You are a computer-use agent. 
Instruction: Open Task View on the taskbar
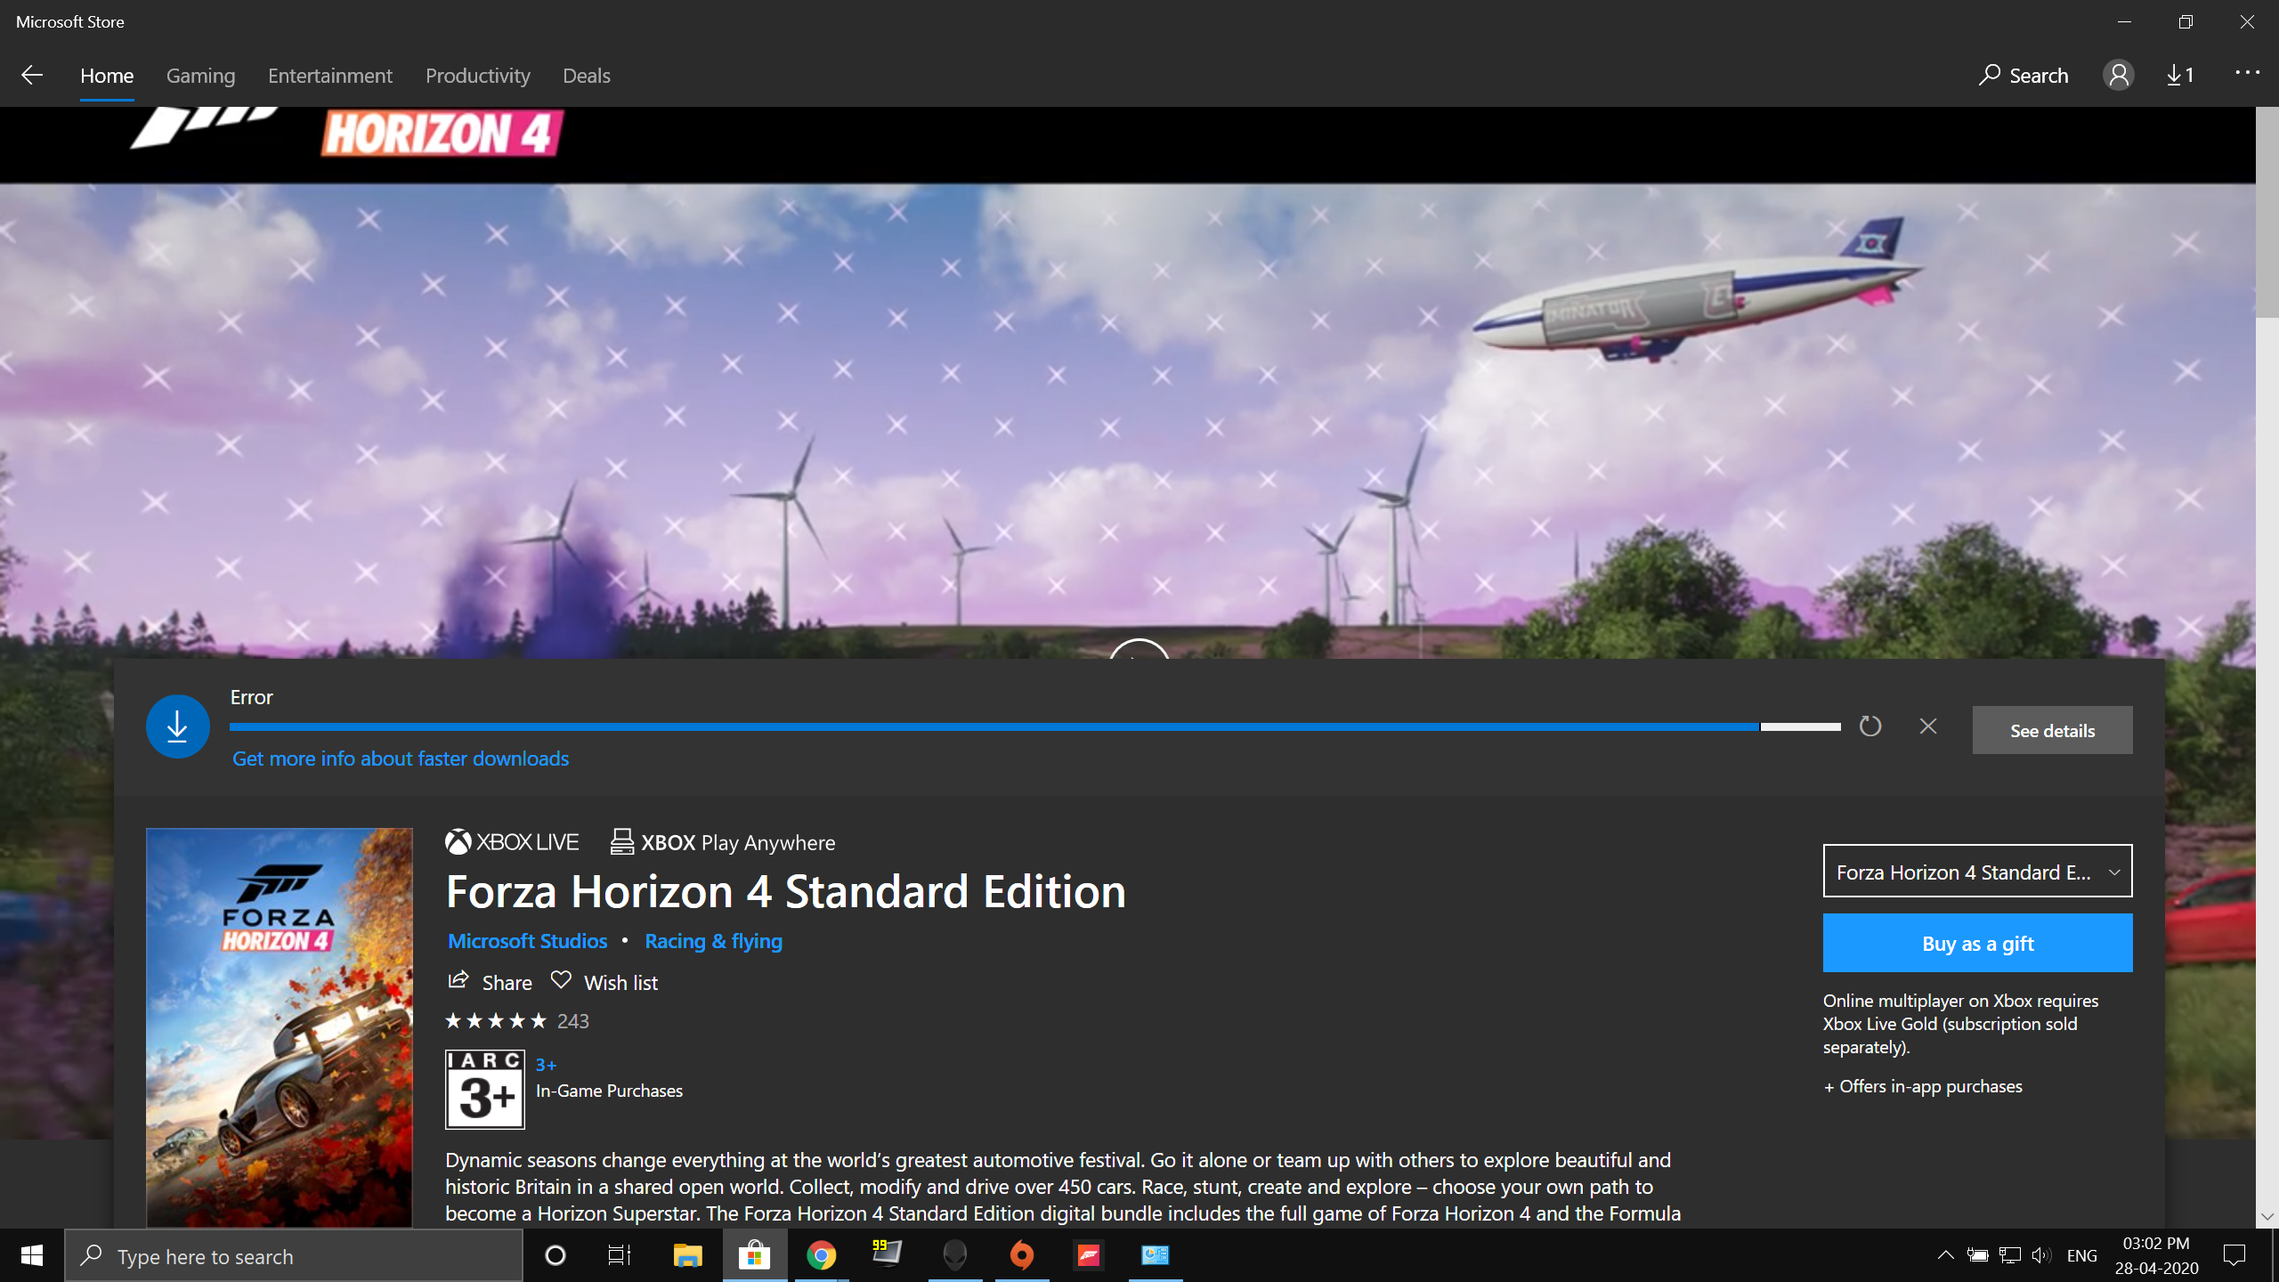(x=620, y=1255)
